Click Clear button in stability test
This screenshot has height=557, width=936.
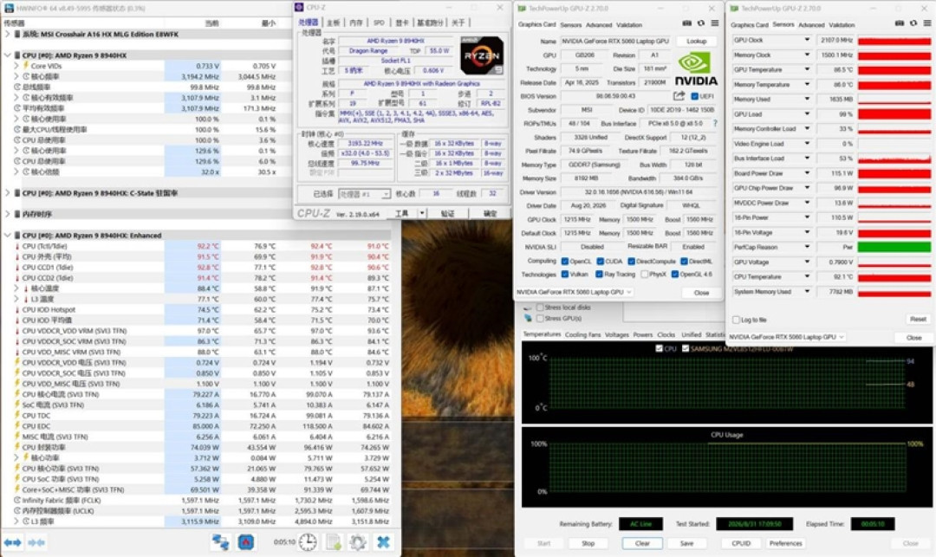[x=642, y=543]
